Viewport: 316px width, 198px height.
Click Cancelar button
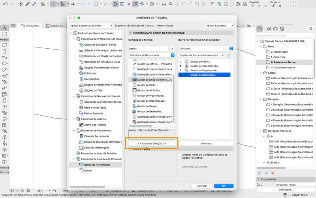(x=202, y=186)
